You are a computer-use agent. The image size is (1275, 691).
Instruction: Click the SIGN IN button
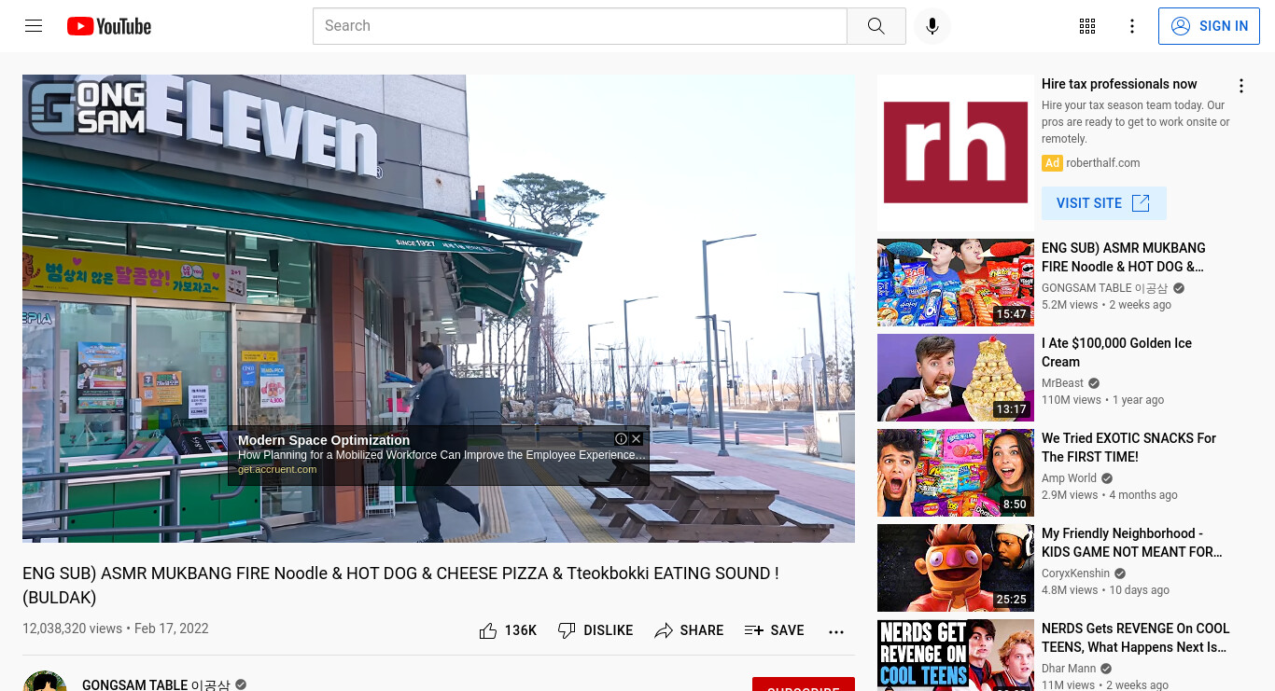coord(1210,26)
